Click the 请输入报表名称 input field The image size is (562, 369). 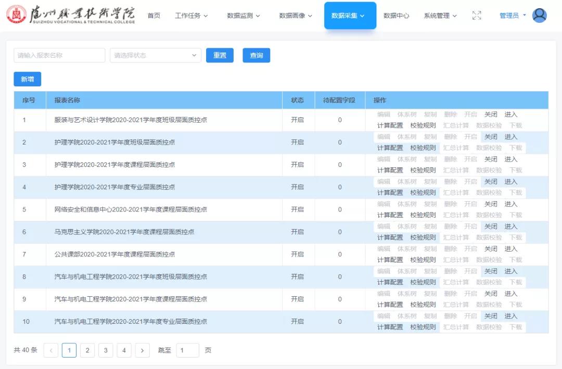[59, 55]
